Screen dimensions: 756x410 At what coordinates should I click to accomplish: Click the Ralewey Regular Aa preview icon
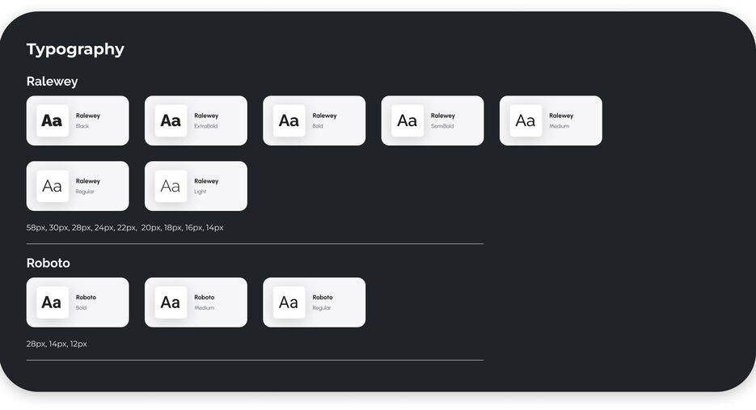53,186
